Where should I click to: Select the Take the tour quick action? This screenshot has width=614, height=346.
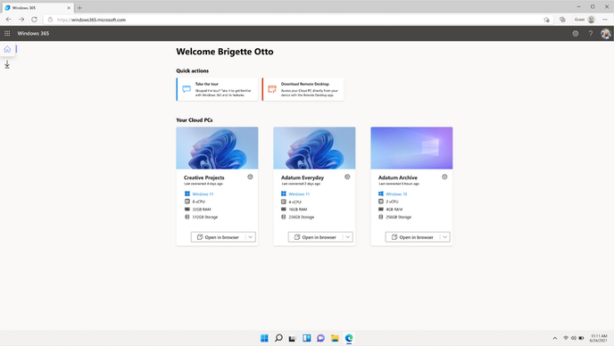click(x=218, y=89)
